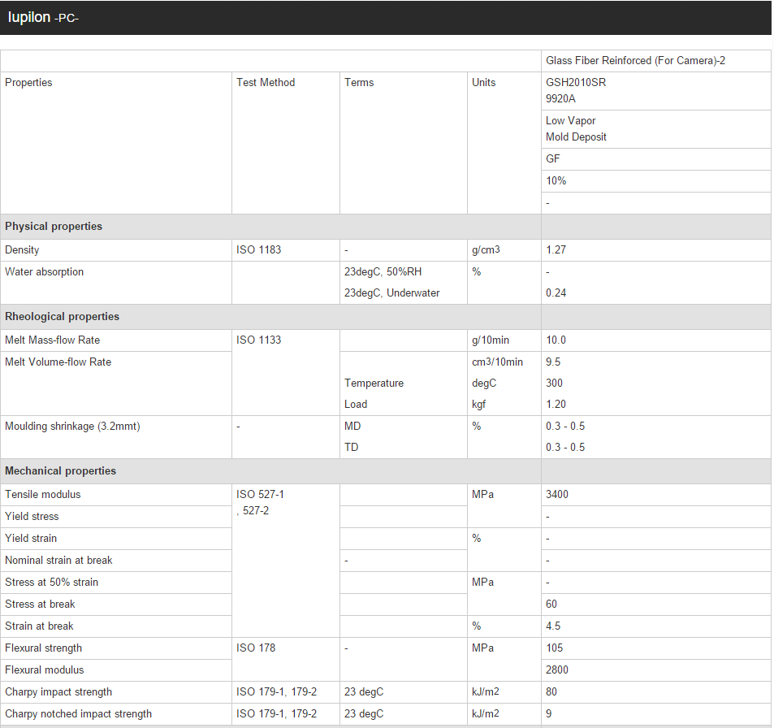Click the 'Charpy impact strength' row label

click(116, 692)
